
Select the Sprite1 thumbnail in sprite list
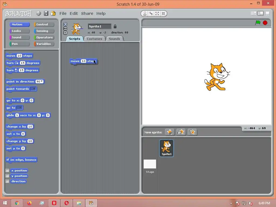coord(167,148)
